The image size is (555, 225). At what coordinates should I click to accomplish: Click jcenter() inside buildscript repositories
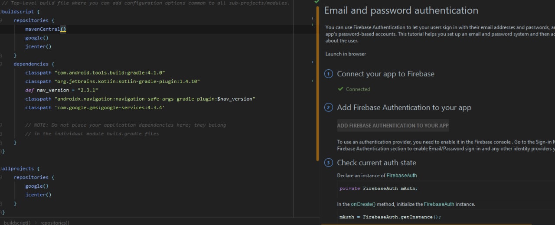tap(38, 46)
